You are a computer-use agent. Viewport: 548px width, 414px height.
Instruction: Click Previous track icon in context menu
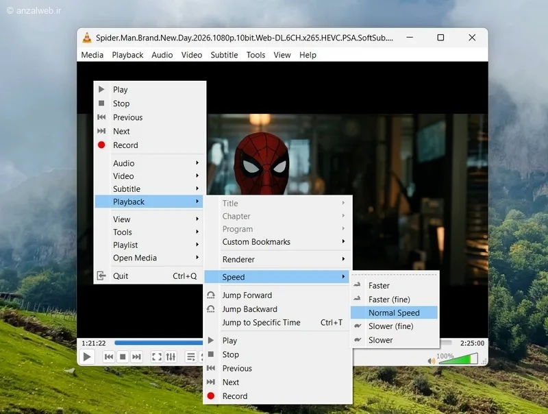[101, 117]
